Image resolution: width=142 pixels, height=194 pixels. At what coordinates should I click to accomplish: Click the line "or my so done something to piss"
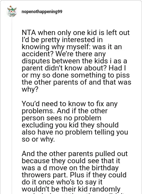point(76,75)
